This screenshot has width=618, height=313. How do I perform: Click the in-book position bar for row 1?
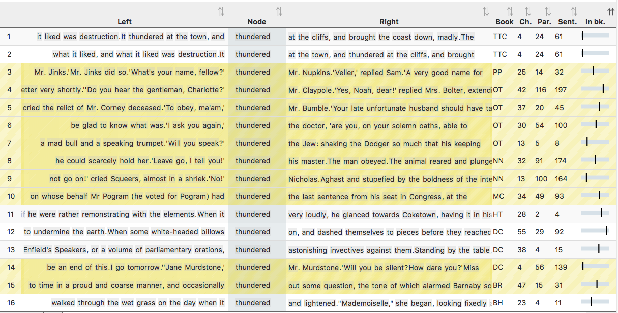[595, 37]
